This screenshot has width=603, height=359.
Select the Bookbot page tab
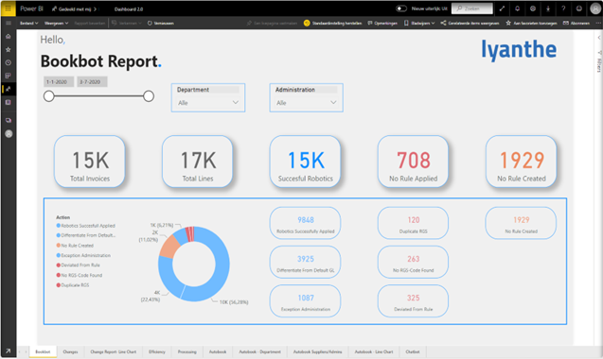click(43, 351)
